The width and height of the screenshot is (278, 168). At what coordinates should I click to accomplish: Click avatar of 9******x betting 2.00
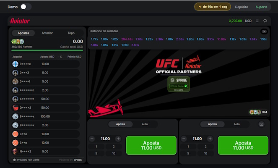(x=15, y=125)
